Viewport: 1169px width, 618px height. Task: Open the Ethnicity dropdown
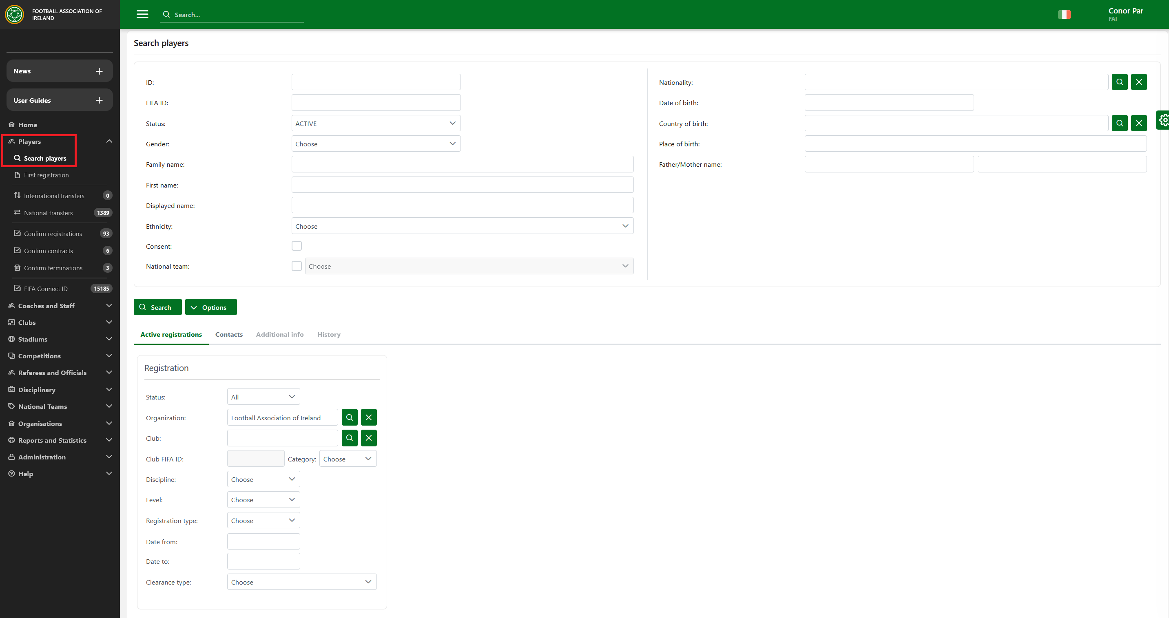(462, 226)
